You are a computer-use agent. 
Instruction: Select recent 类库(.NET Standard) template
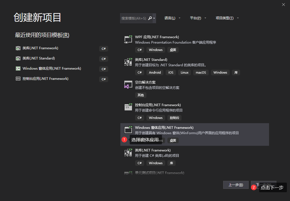39,58
